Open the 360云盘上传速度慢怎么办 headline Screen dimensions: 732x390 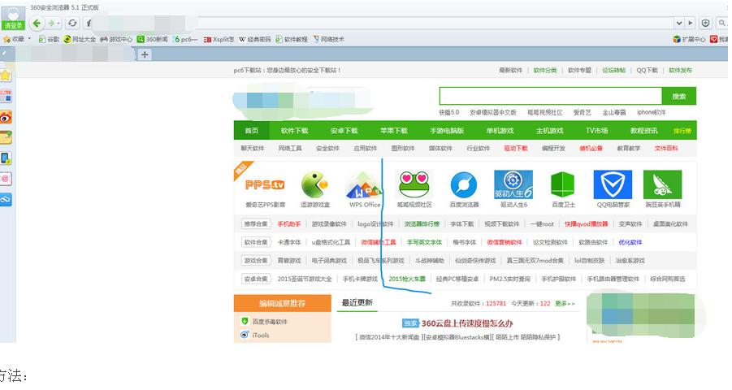(467, 323)
